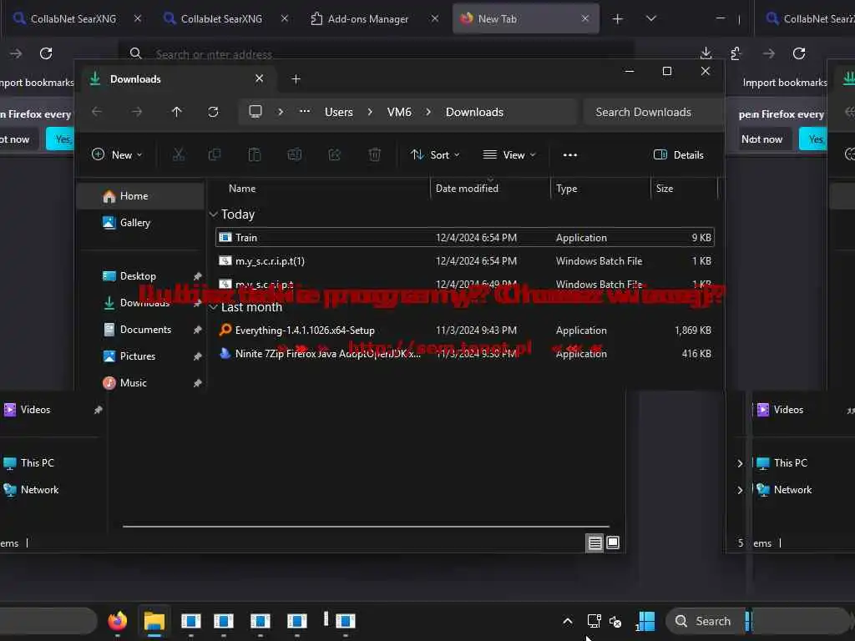
Task: Click Not now in right Firefox window
Action: (761, 139)
